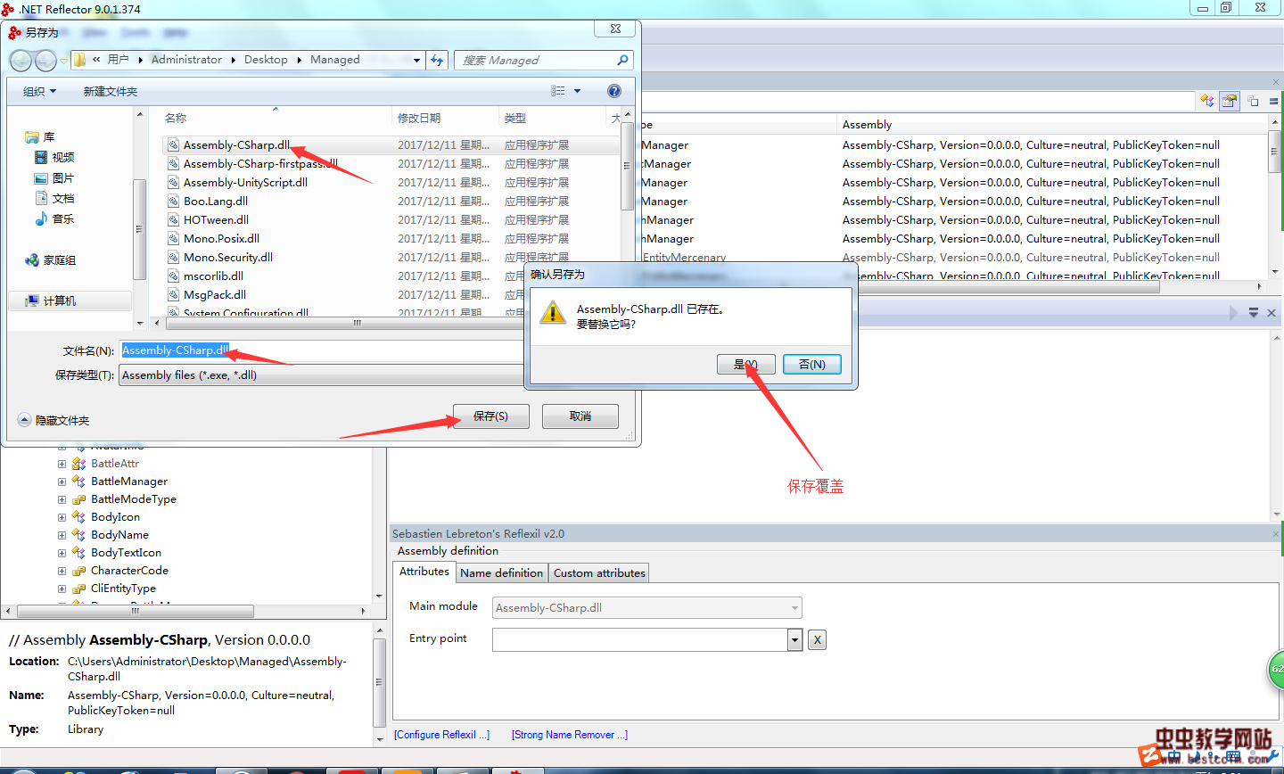Clear the Entry point with X button
The height and width of the screenshot is (774, 1284).
coord(817,639)
